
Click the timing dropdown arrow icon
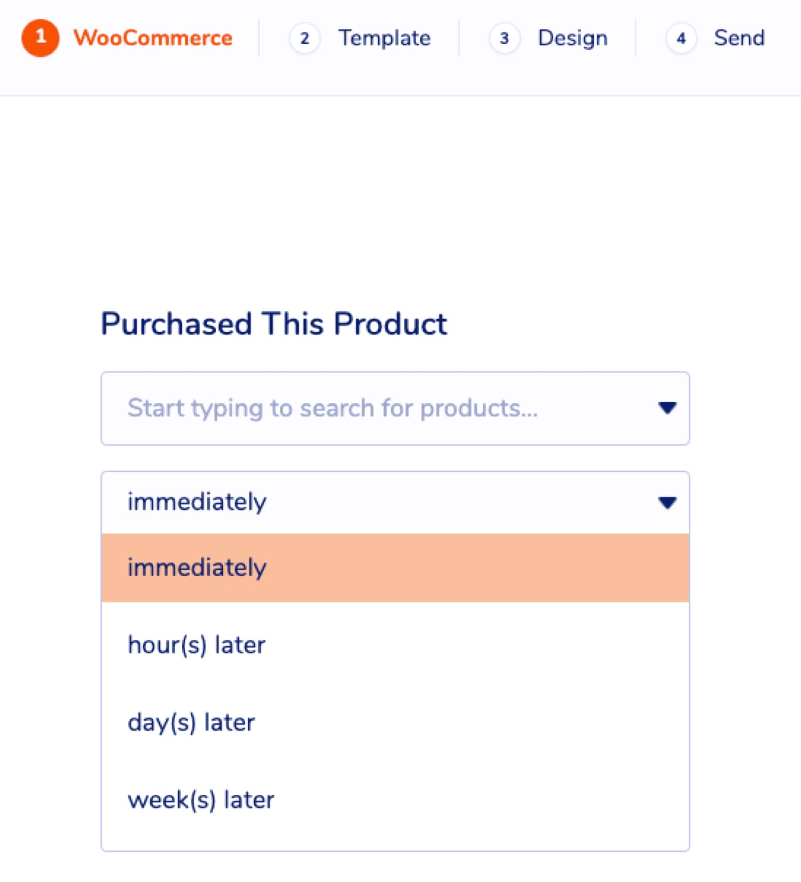[x=668, y=502]
